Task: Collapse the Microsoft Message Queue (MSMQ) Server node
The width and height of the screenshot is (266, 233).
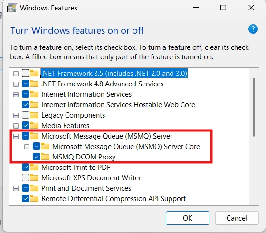Action: point(16,136)
